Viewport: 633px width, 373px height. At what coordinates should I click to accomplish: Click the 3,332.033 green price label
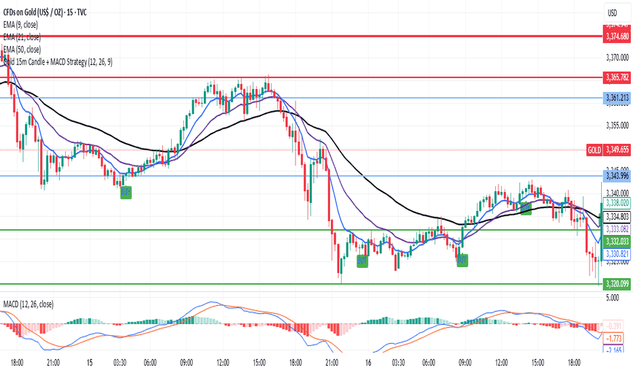(617, 241)
